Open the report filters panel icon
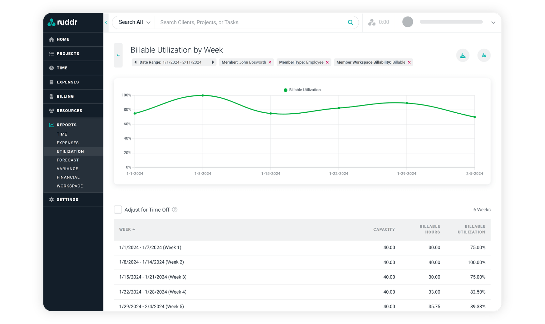Image resolution: width=545 pixels, height=324 pixels. click(x=484, y=55)
